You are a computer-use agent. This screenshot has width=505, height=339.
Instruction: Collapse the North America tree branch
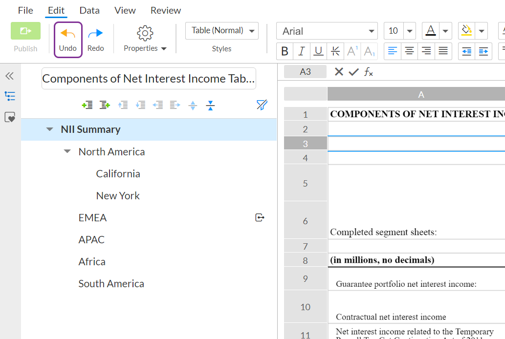point(66,151)
